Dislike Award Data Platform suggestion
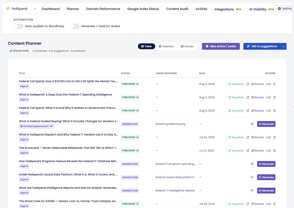 point(252,177)
